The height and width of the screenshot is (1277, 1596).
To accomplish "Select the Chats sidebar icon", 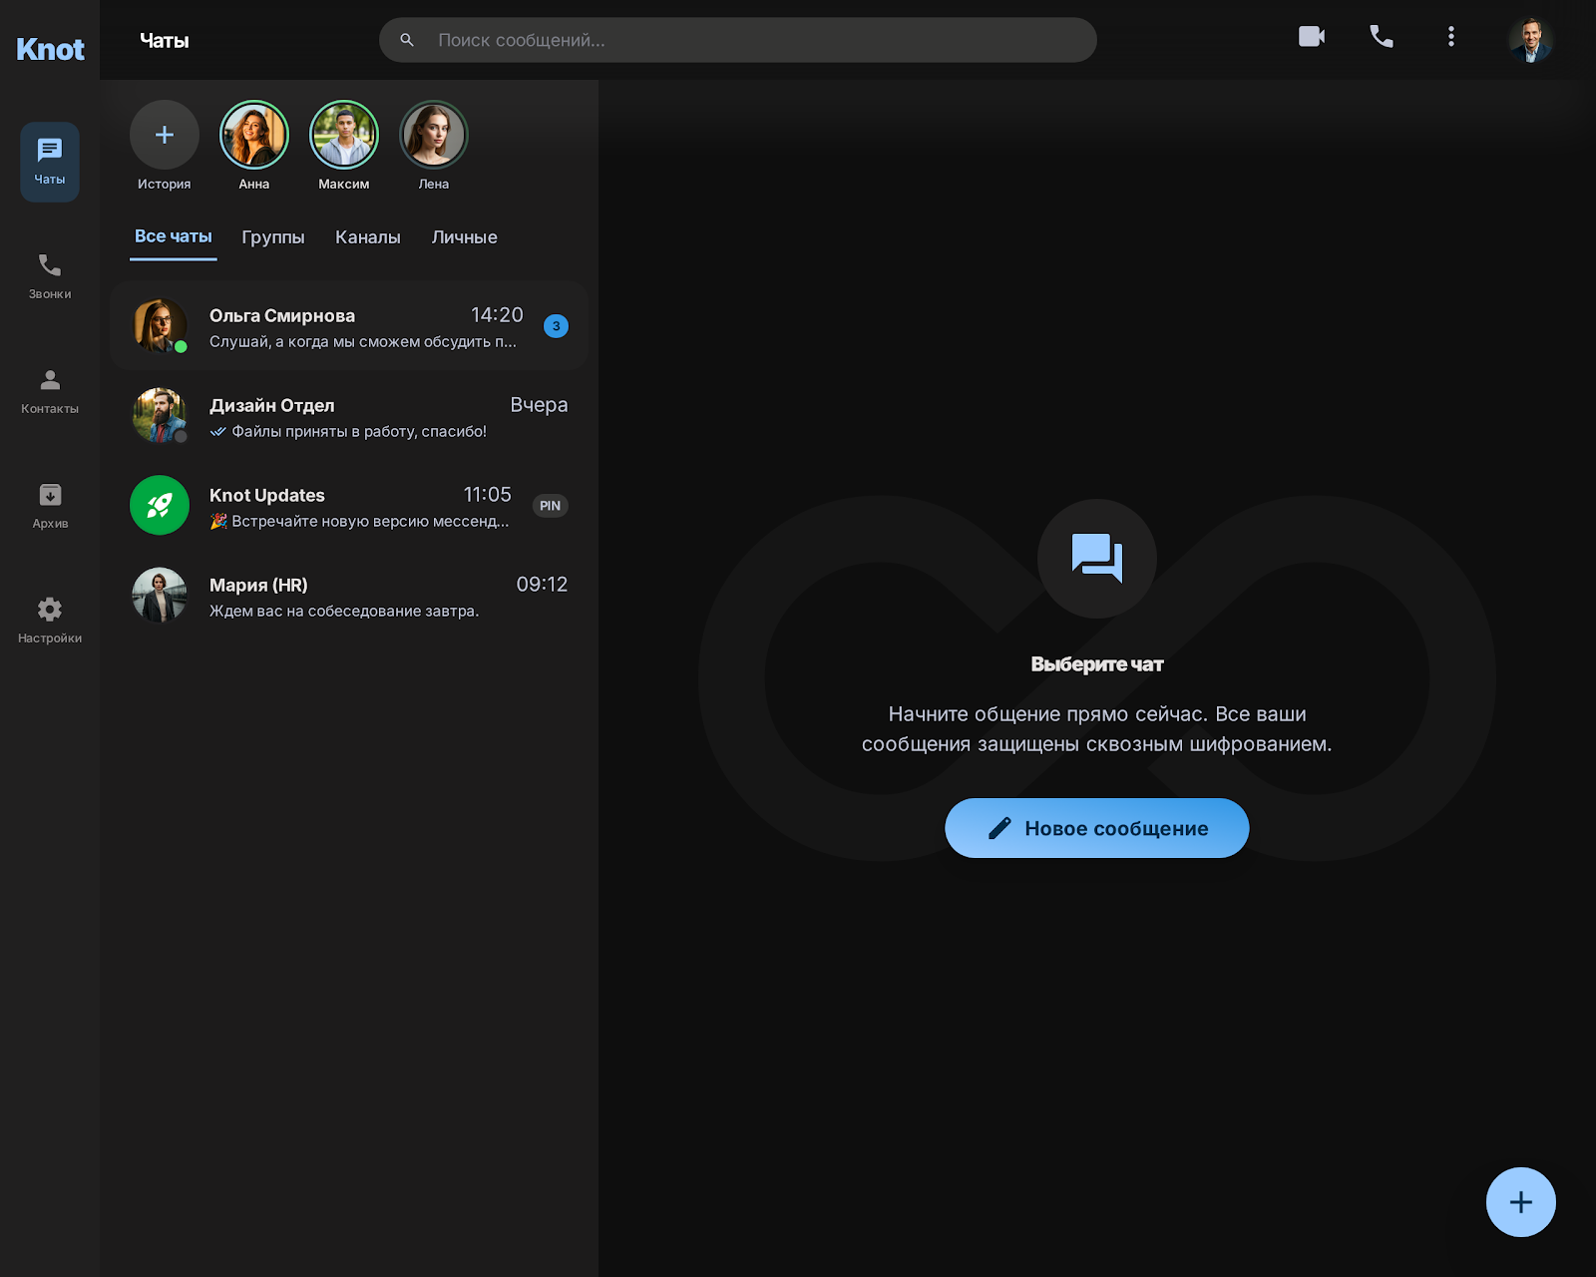I will (x=50, y=162).
